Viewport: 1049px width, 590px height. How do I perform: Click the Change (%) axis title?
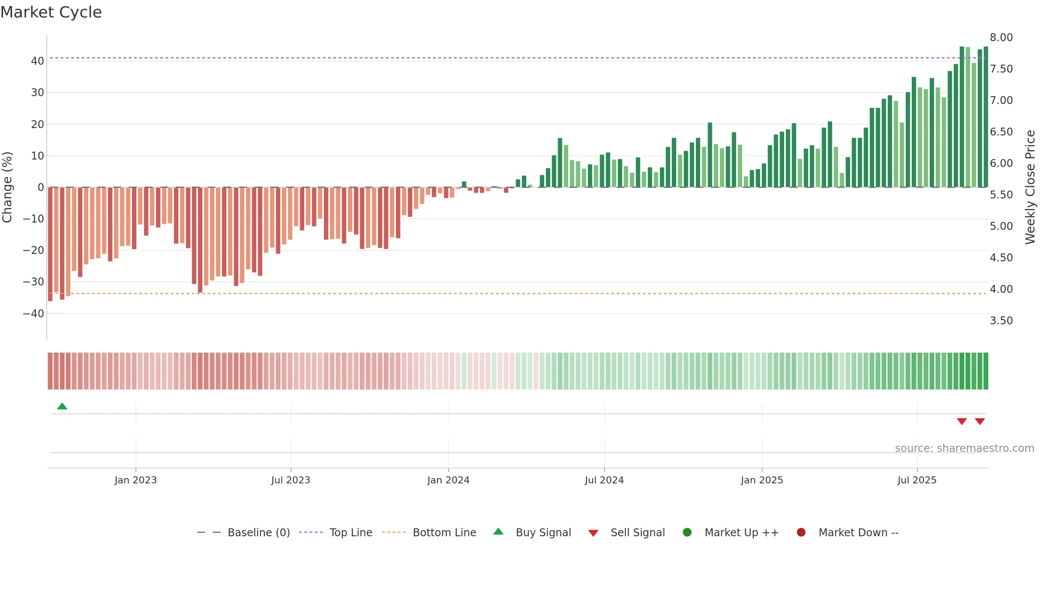(x=7, y=187)
